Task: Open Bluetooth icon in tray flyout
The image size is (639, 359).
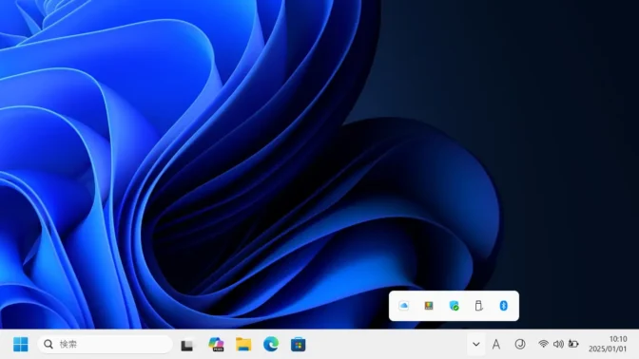Action: 503,306
